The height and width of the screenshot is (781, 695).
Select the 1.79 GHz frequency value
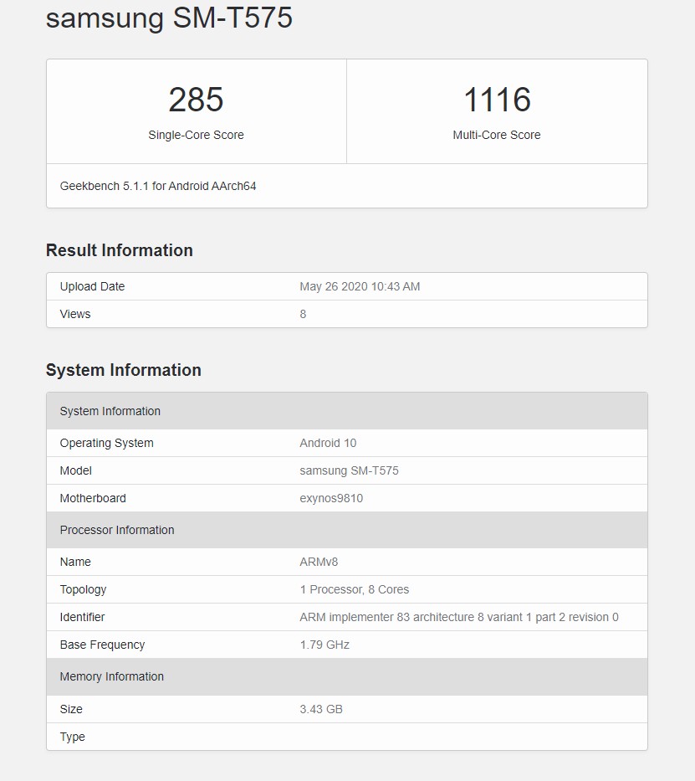(x=325, y=645)
